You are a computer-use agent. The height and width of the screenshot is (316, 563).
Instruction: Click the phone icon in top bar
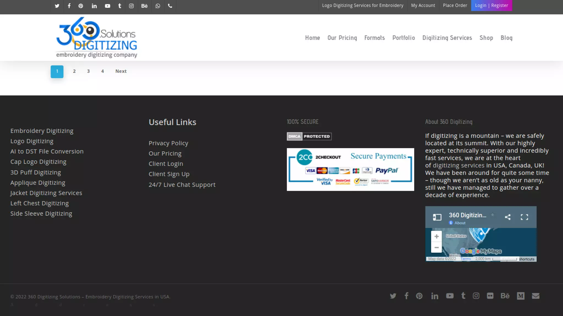point(170,6)
